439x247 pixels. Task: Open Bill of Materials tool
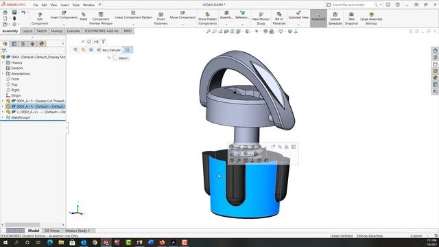point(279,19)
